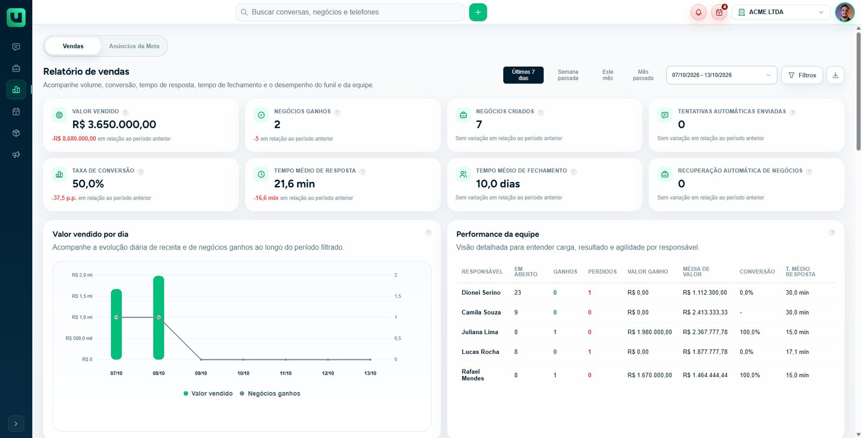This screenshot has width=862, height=438.
Task: Click the green bar for 07/10
Action: (x=116, y=324)
